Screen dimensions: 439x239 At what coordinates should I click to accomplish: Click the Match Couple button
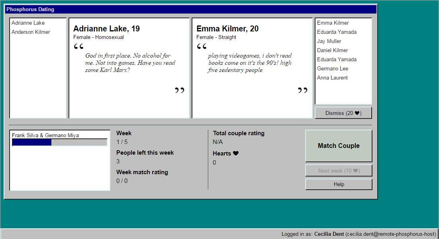pos(339,146)
